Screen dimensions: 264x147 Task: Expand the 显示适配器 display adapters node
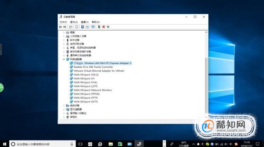(64, 109)
